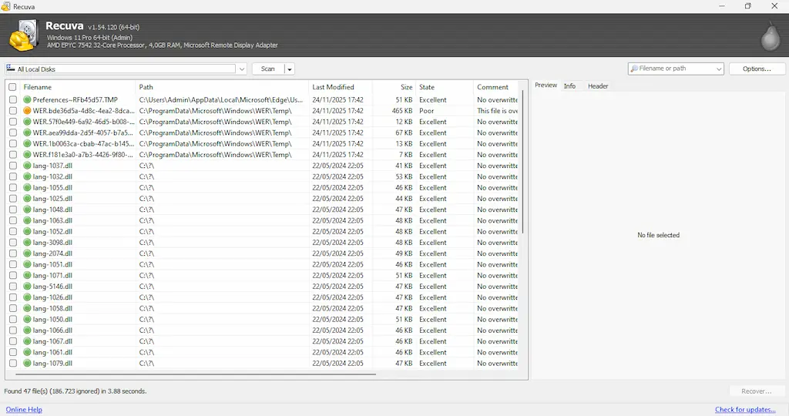Click green state icon of lang-1048.dll
789x416 pixels.
[27, 210]
